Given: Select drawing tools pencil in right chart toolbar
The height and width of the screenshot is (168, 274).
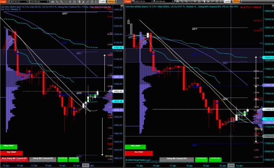Looking at the screenshot, I should coord(182,2).
